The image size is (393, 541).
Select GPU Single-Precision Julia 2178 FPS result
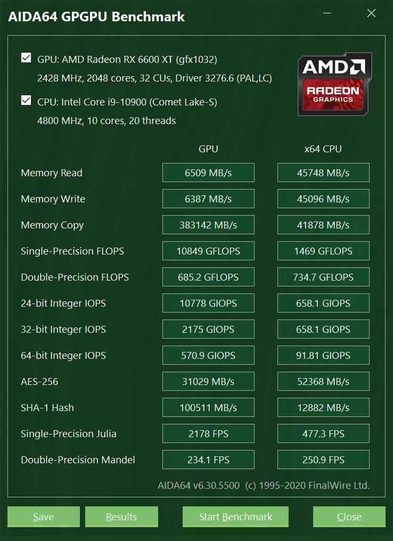[x=208, y=433]
